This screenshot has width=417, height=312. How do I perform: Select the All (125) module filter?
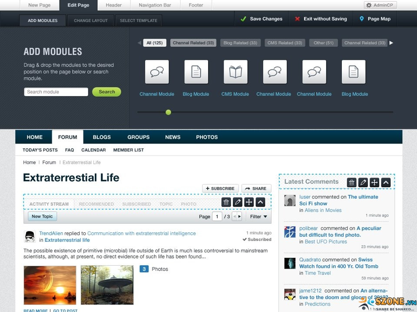click(x=155, y=43)
